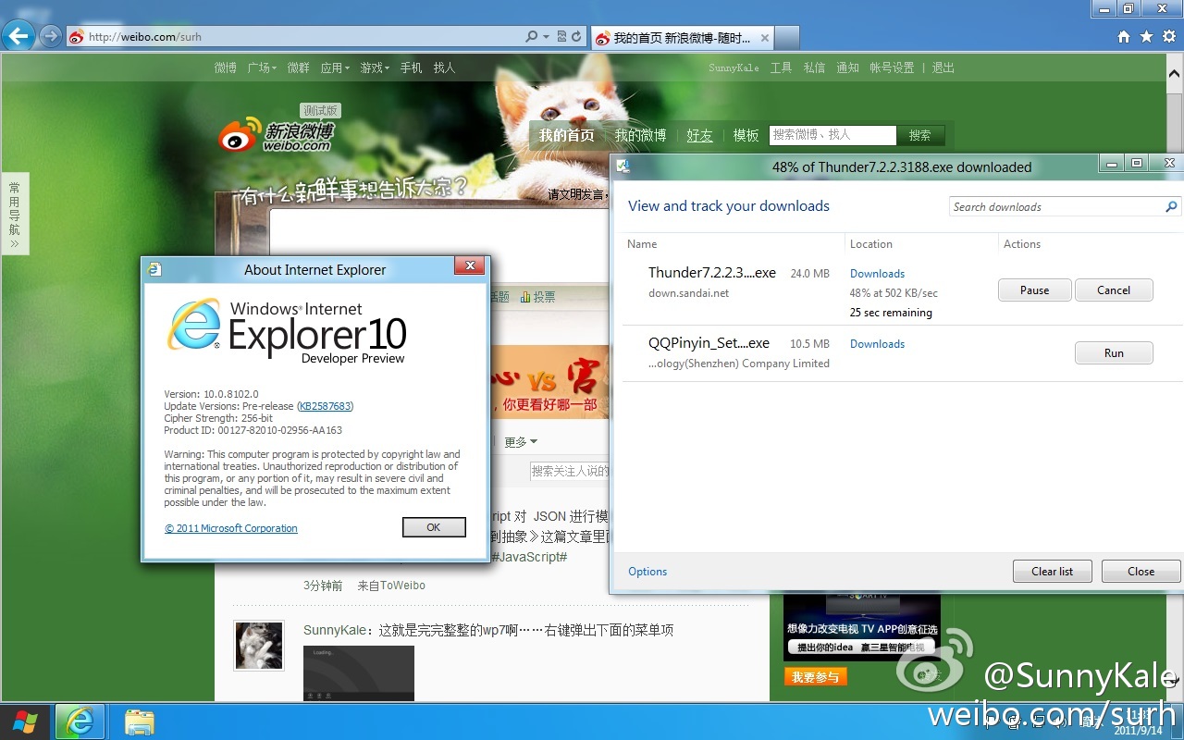This screenshot has height=740, width=1184.
Task: Refresh the page using the address bar icon
Action: [576, 37]
